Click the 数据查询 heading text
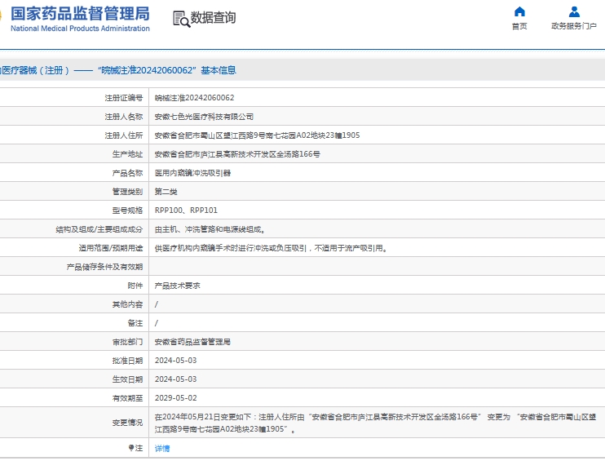Image resolution: width=605 pixels, height=461 pixels. pos(213,17)
